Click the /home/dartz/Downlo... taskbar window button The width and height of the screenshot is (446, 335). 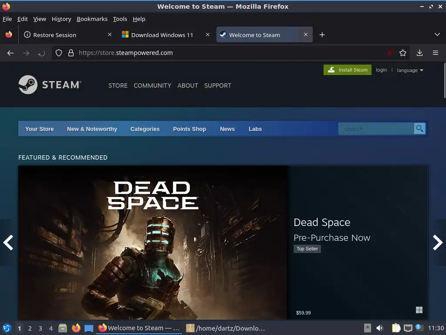click(x=225, y=328)
